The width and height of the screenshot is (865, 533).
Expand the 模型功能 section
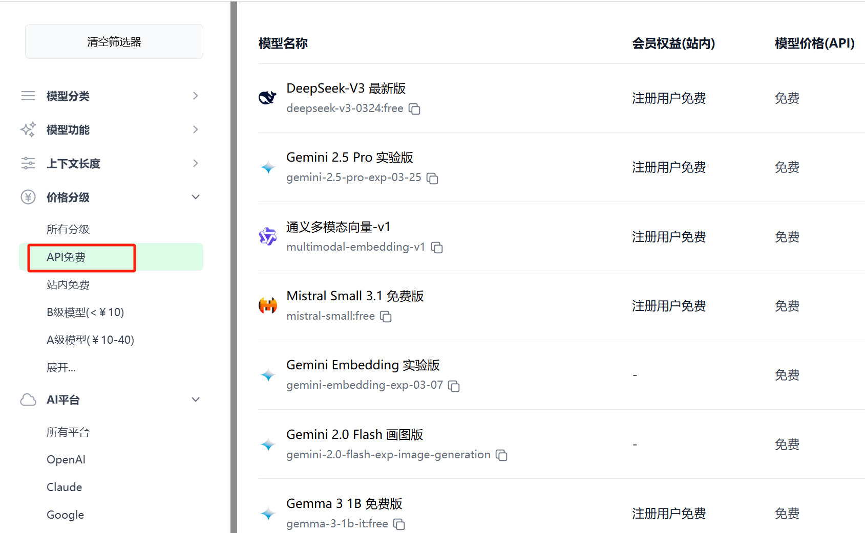coord(195,129)
